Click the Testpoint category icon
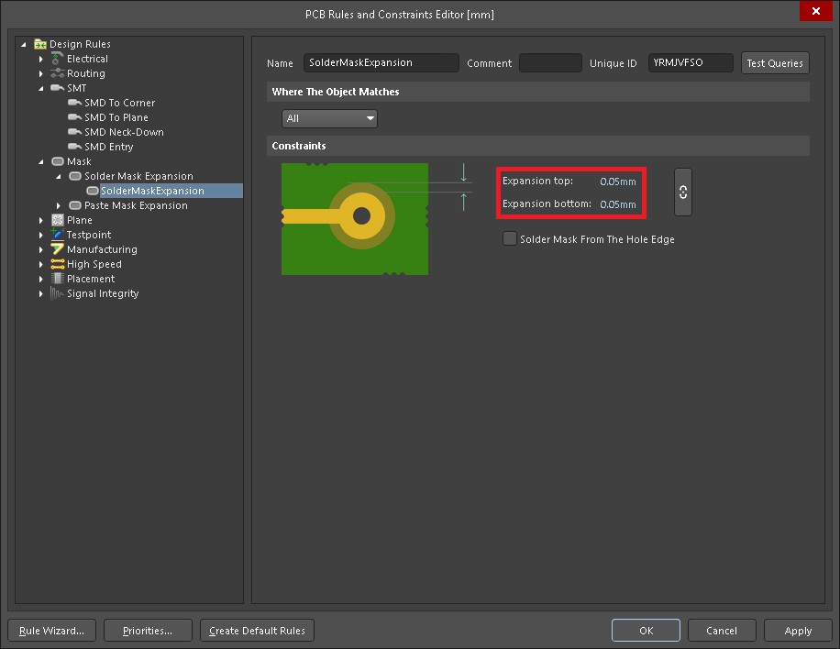Viewport: 840px width, 649px height. tap(57, 235)
